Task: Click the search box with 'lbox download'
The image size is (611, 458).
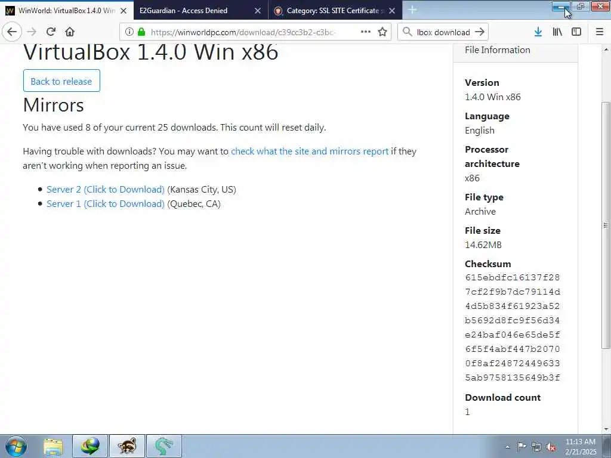Action: click(x=443, y=32)
